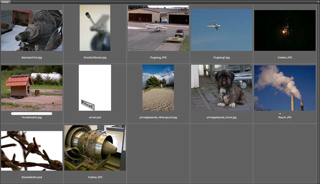Click the Funken.JPG filename text
Screen dimensions: 320x184
pos(284,57)
